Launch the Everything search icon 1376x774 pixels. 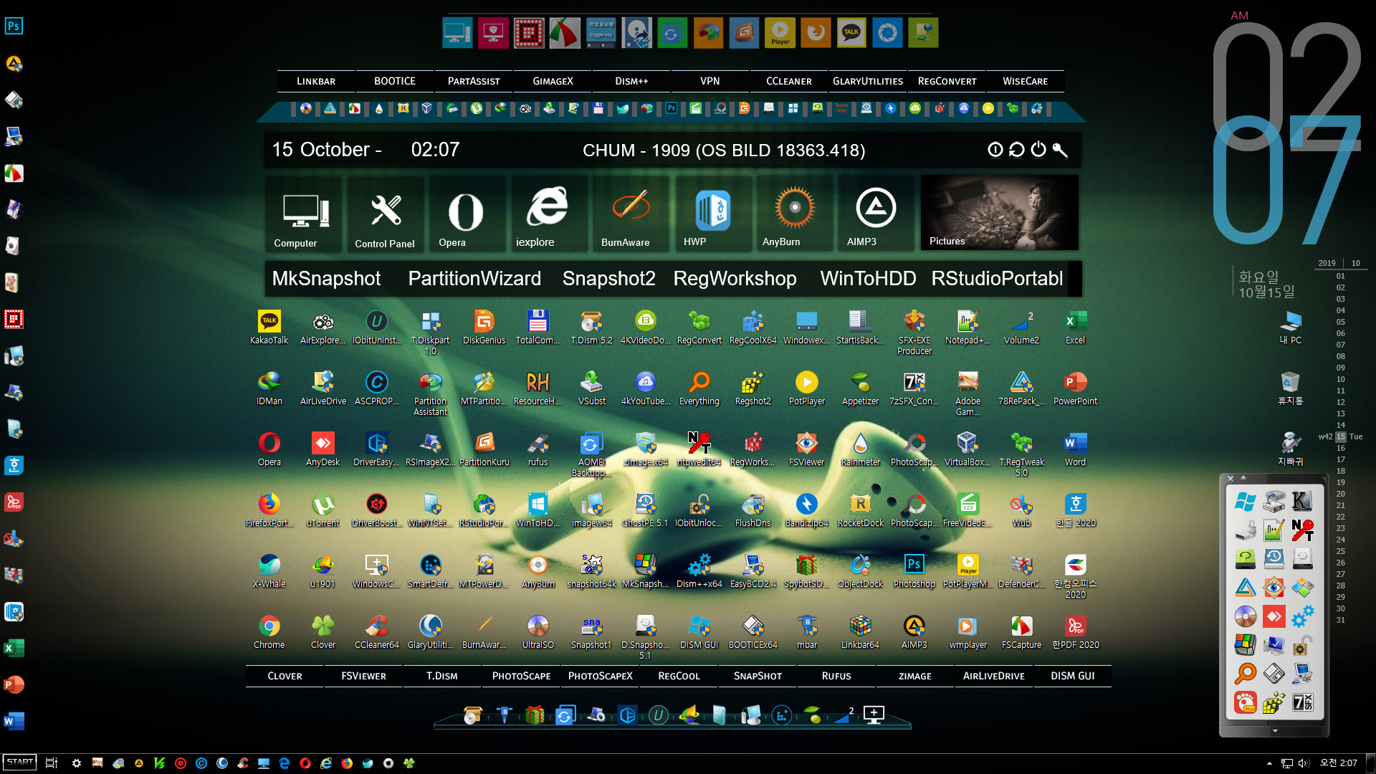click(699, 388)
